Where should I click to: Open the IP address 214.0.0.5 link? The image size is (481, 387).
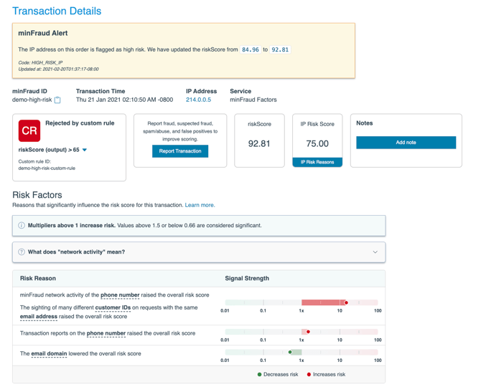click(198, 100)
